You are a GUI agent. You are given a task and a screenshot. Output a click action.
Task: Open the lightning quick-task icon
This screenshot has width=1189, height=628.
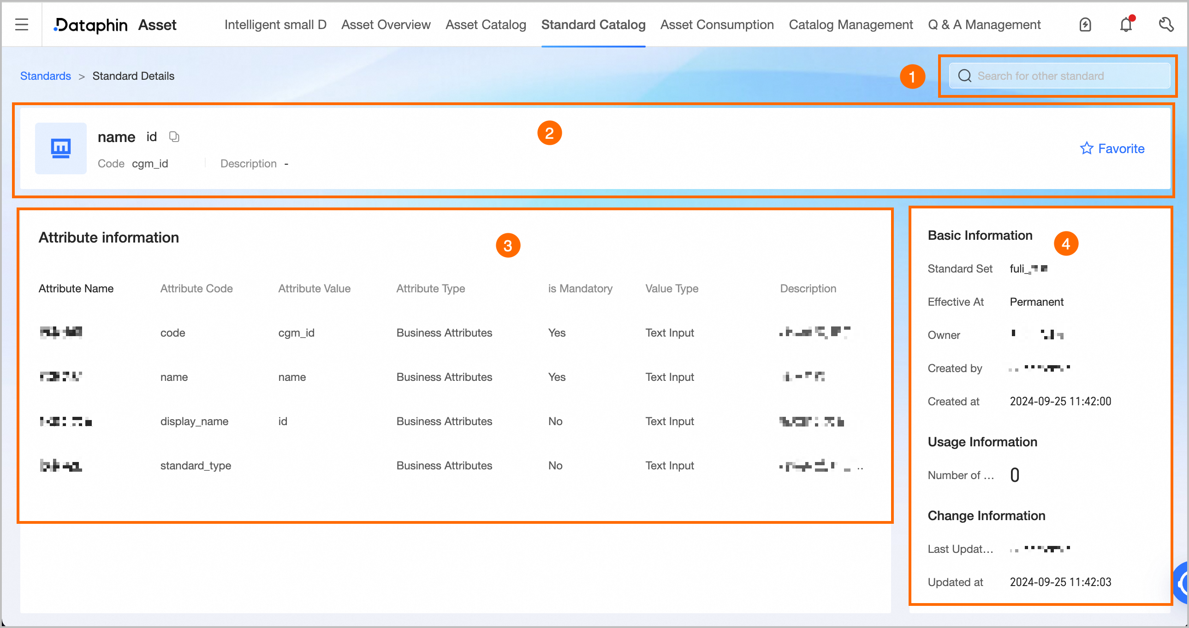(x=1085, y=24)
